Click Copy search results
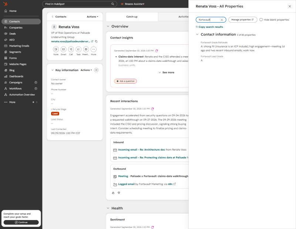The width and height of the screenshot is (296, 229). tap(209, 27)
